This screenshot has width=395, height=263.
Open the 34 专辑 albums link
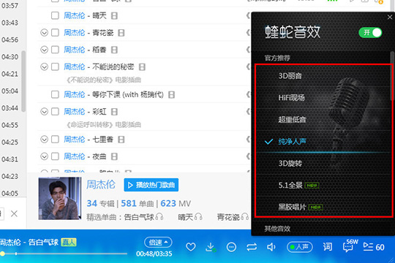(100, 203)
